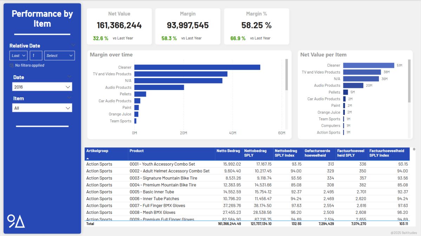The image size is (421, 236).
Task: Click the number input in the relative date filter
Action: click(35, 55)
